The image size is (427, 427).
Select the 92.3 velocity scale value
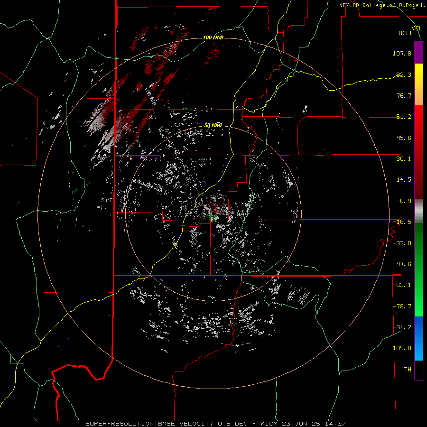tap(404, 74)
